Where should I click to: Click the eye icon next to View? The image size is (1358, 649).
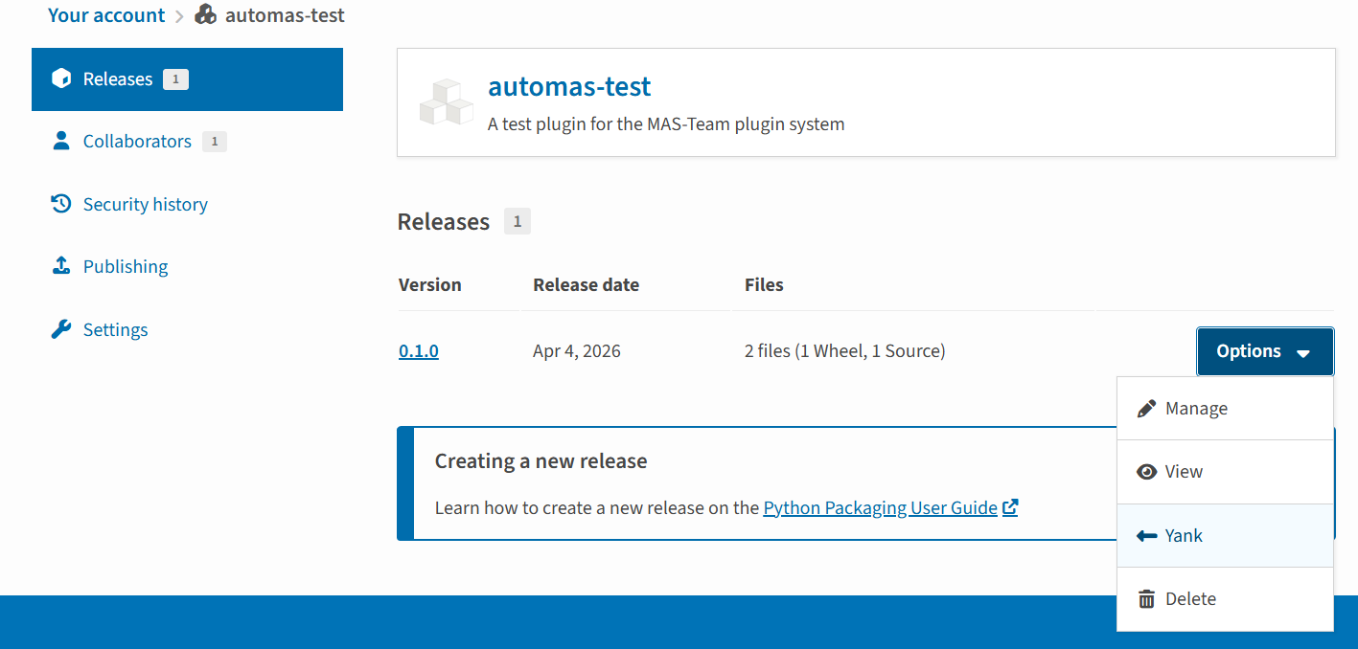click(1146, 472)
